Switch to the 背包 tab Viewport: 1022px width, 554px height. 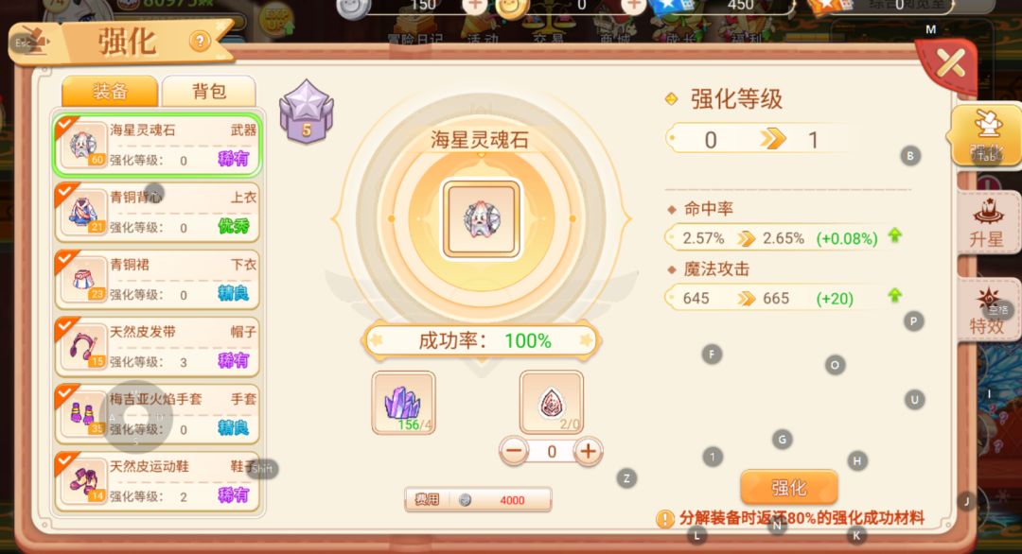tap(208, 91)
